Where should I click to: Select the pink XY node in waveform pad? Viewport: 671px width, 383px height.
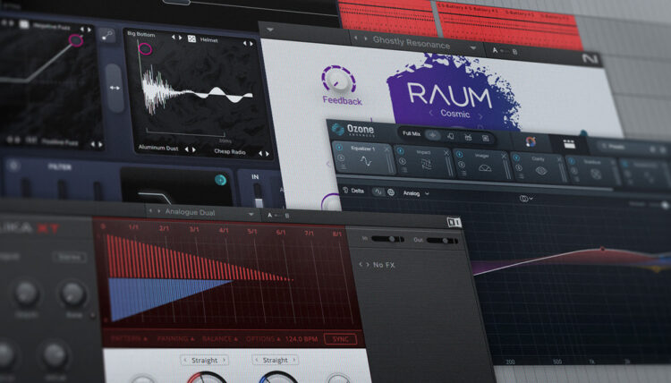[145, 49]
